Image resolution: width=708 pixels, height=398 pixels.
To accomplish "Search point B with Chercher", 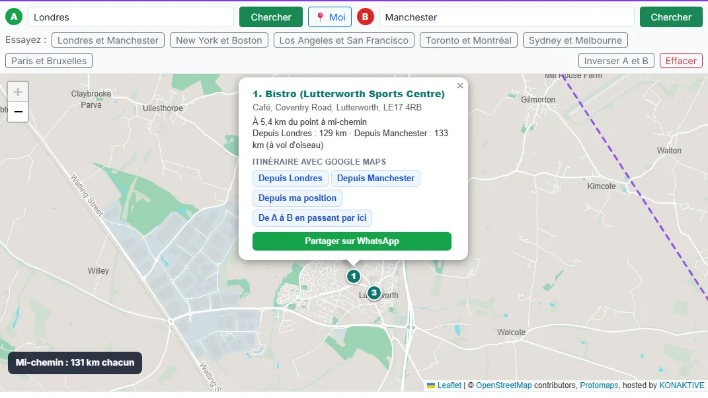I will (x=671, y=17).
